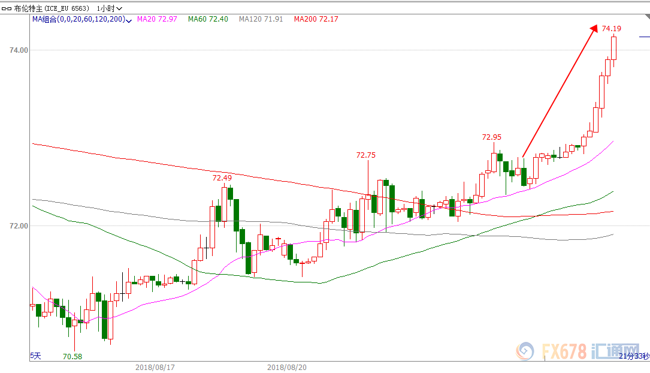Click the MA200 72.17 legend label
The image size is (650, 373).
click(x=316, y=19)
